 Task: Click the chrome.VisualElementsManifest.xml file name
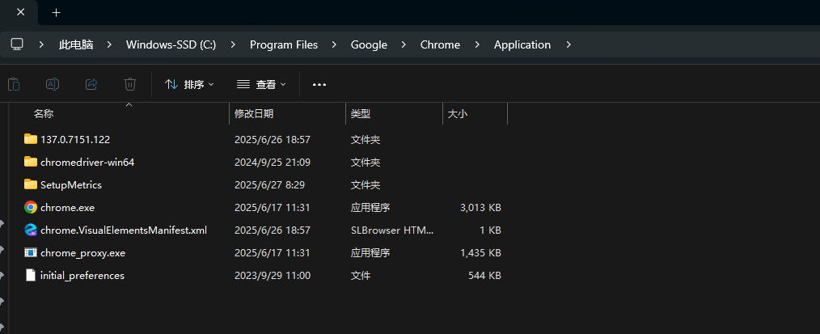(x=124, y=230)
